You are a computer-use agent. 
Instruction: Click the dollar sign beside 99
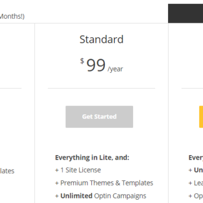82,61
